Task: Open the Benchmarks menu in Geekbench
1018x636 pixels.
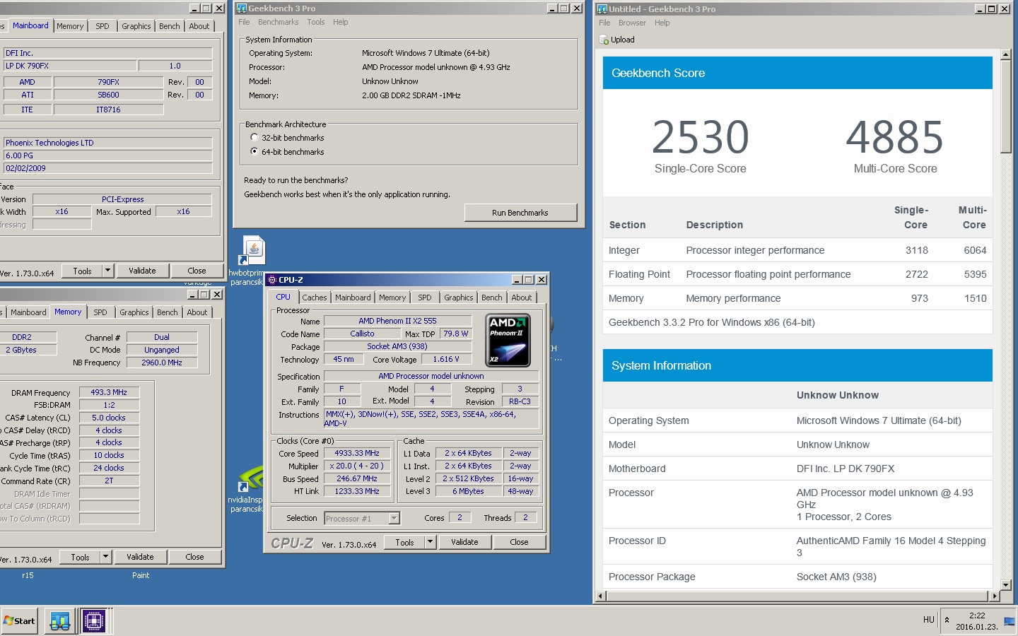Action: click(278, 22)
